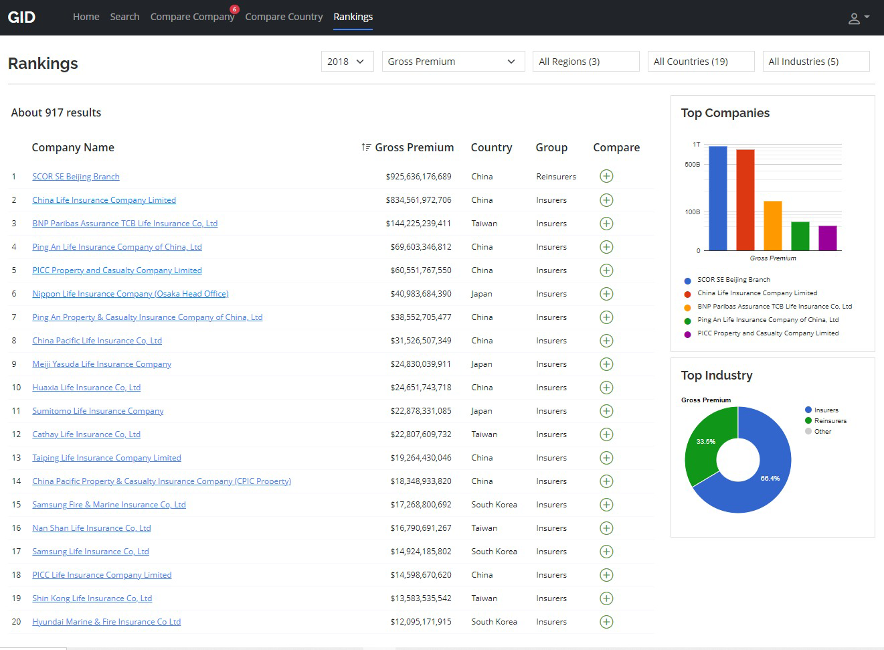Open the All Countries (19) filter
Viewport: 884px width, 650px height.
[701, 61]
